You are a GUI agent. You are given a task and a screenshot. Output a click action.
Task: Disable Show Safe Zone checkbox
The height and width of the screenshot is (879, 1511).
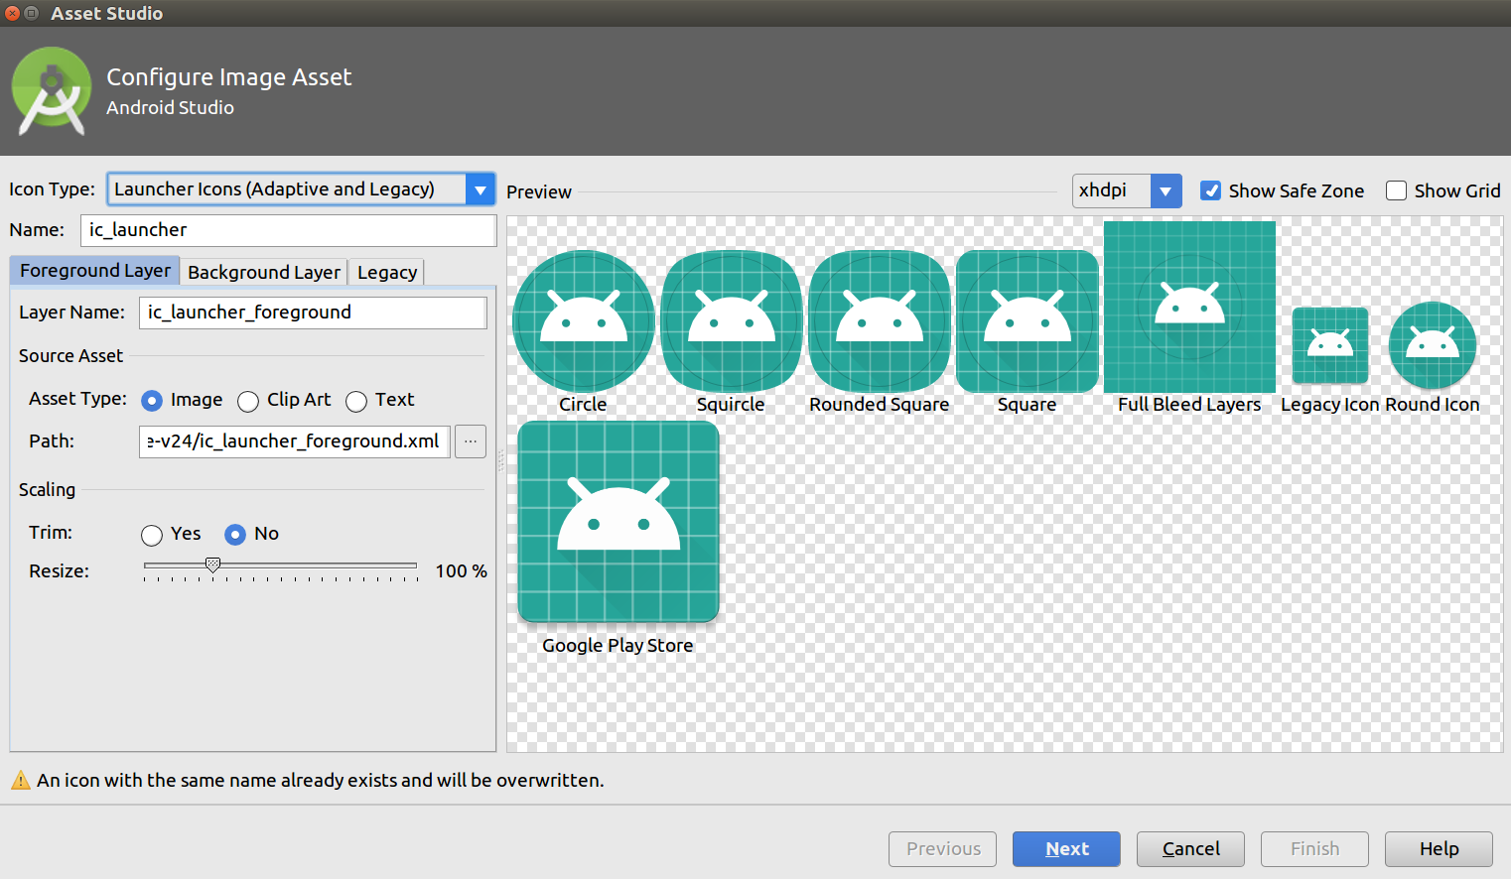coord(1210,190)
